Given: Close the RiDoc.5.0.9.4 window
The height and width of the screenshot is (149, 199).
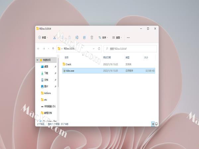Looking at the screenshot, I should point(155,28).
